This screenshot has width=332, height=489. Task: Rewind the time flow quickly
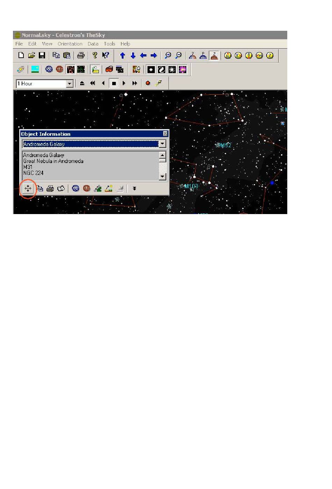point(93,83)
